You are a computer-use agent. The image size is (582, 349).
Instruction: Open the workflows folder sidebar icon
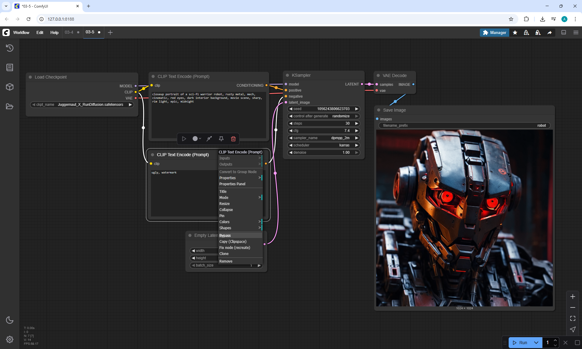[x=10, y=106]
